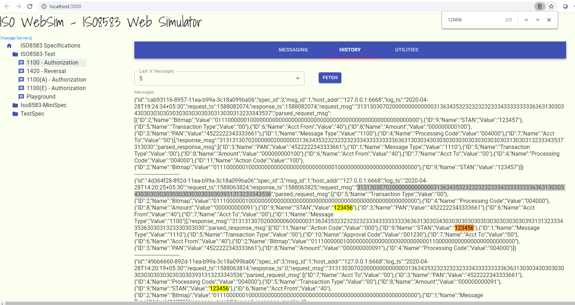Close the find-in-page search bar
Image resolution: width=575 pixels, height=305 pixels.
[549, 20]
